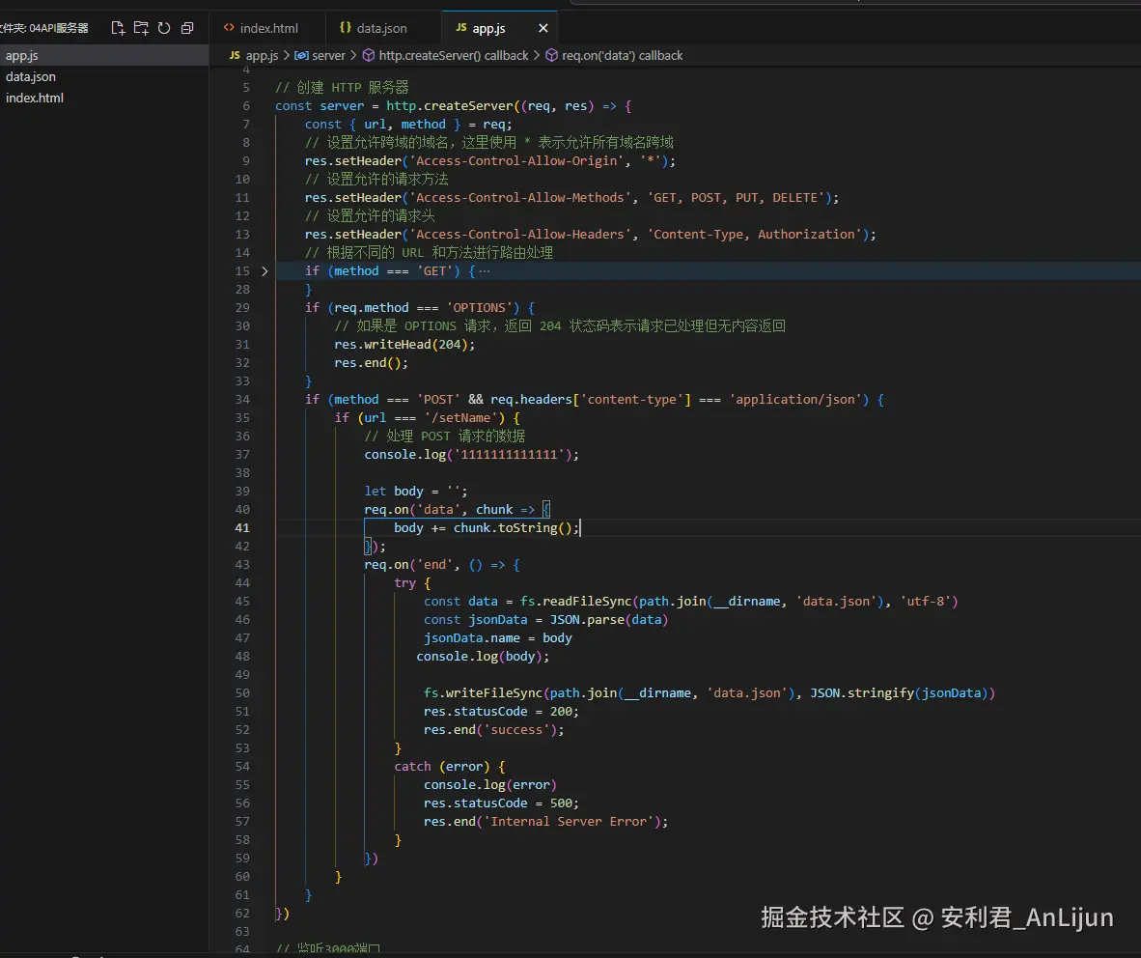The height and width of the screenshot is (958, 1141).
Task: Click 'application/json' string on line 34
Action: tap(794, 400)
